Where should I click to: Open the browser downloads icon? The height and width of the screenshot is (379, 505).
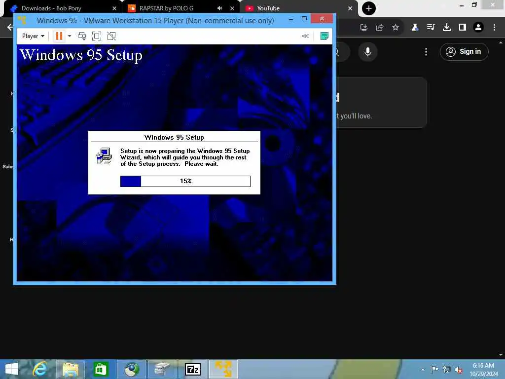446,28
